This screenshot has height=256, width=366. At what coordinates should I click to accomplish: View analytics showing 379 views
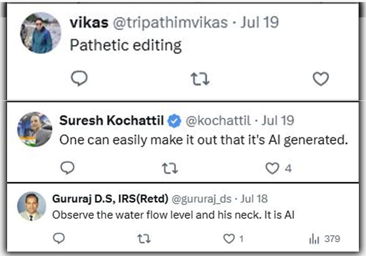tap(324, 238)
